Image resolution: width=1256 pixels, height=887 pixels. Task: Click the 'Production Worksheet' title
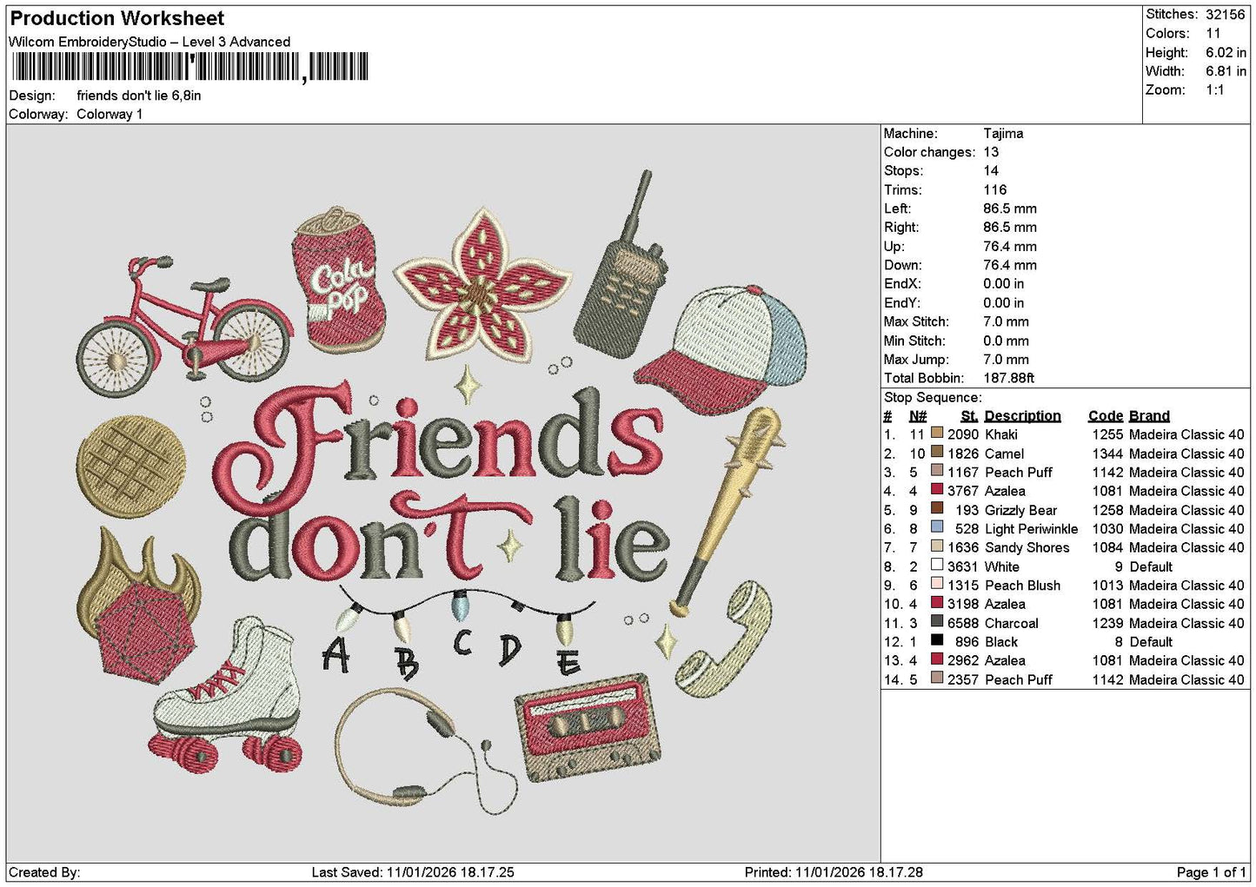coord(117,18)
